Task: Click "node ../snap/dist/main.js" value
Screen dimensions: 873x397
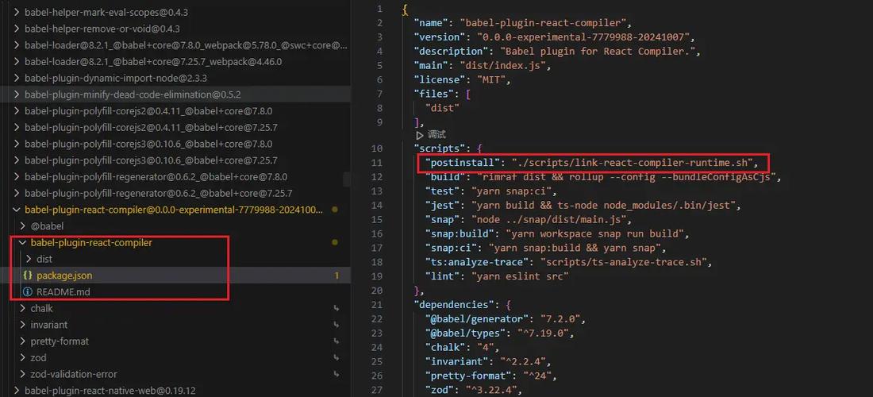Action: (551, 220)
